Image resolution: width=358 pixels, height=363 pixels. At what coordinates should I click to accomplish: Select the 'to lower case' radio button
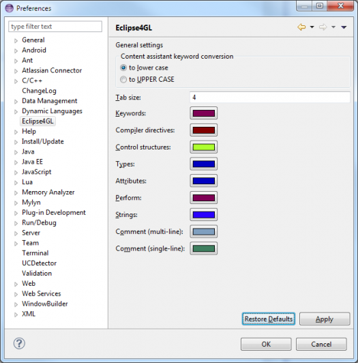(x=123, y=68)
